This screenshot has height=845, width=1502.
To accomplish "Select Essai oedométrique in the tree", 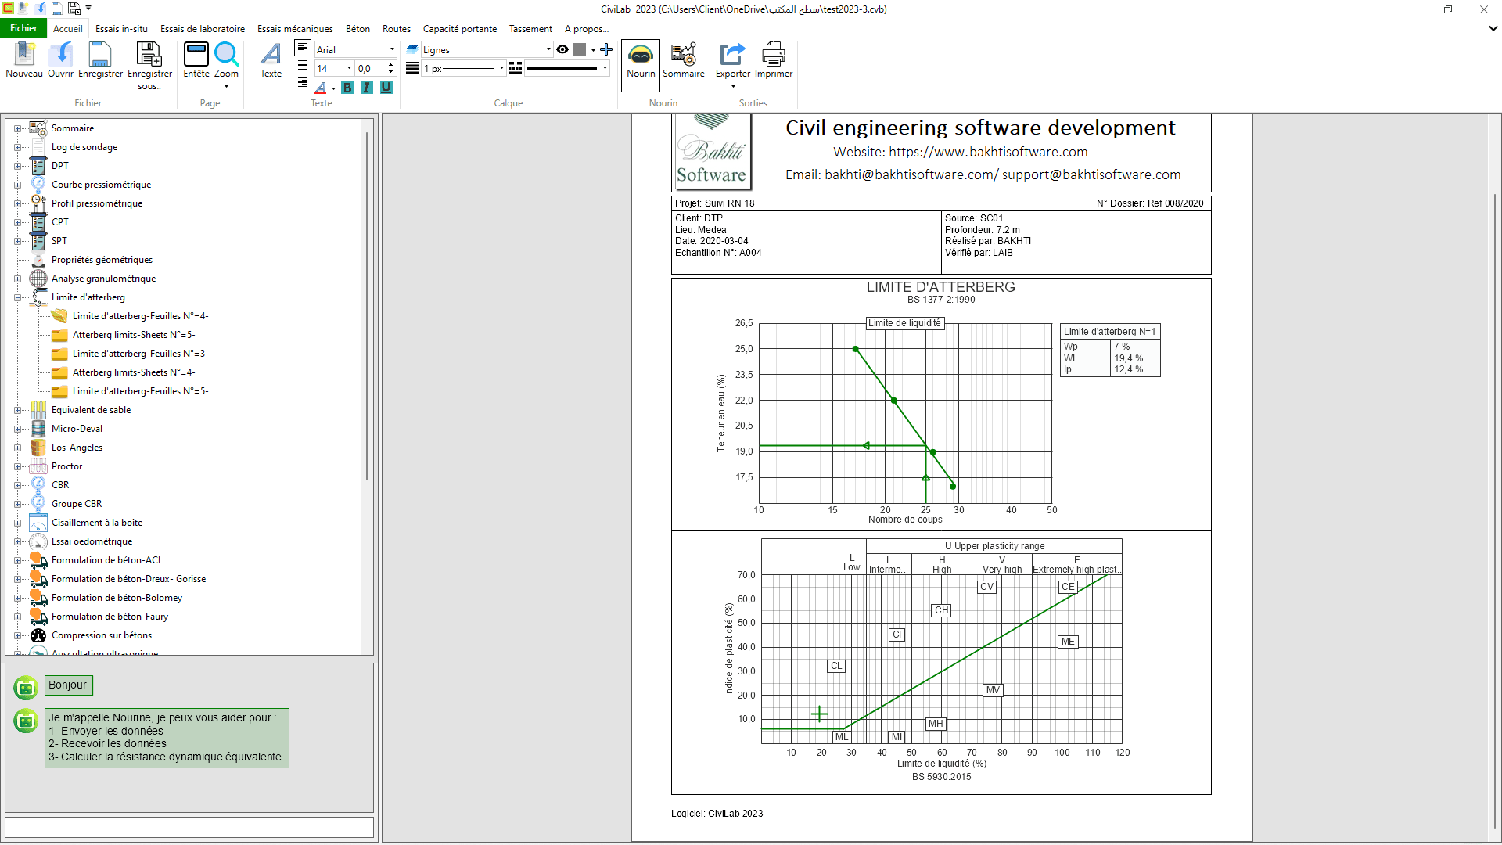I will pos(92,541).
